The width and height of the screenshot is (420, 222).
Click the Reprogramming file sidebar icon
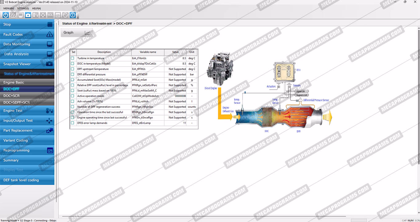click(50, 150)
